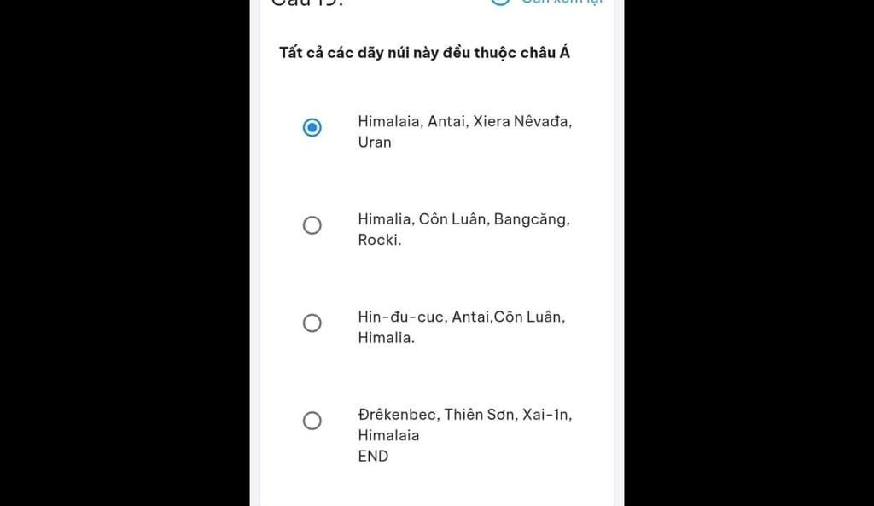Image resolution: width=874 pixels, height=506 pixels.
Task: Click the answer text 'Đrêkenbec, Thiên Sơn, Xai-1n,'
Action: (x=465, y=415)
